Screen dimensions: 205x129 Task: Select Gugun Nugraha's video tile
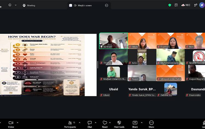point(195,73)
